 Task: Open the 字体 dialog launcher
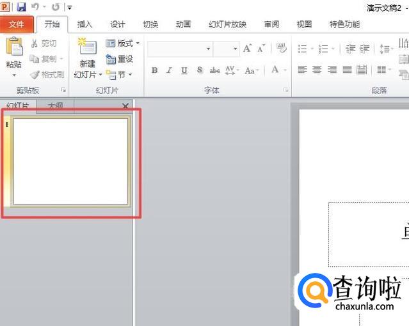tap(286, 90)
